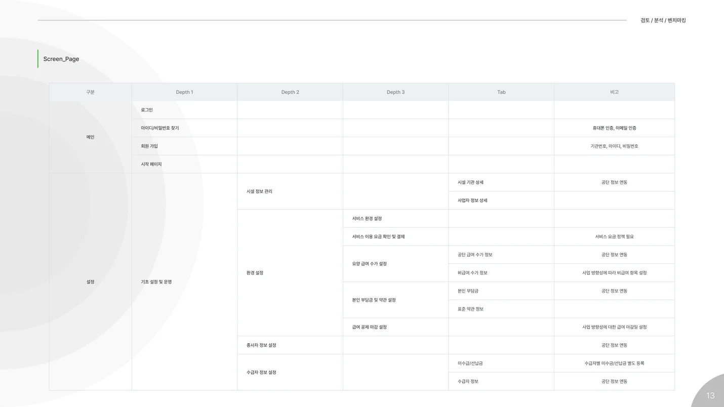Click the '비급여 수가 정보' cell
724x407 pixels.
coord(501,273)
